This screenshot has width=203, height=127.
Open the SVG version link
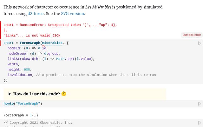(72, 14)
